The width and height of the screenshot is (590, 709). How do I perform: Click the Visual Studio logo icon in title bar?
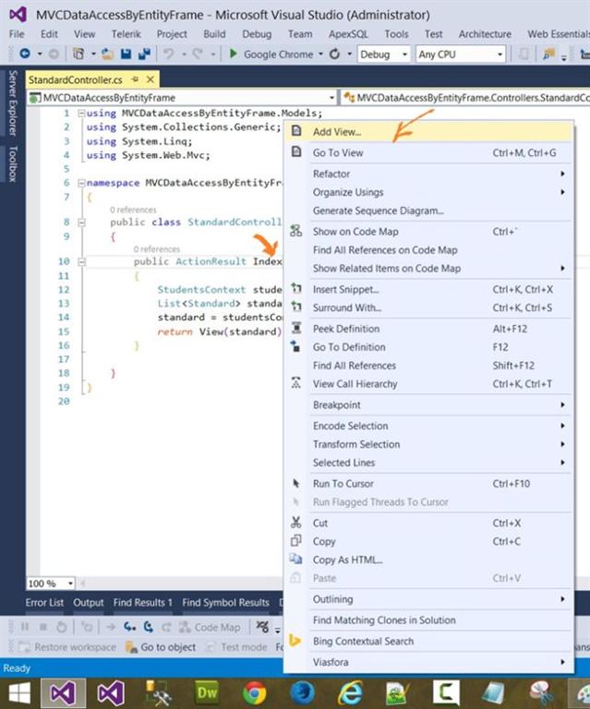18,15
